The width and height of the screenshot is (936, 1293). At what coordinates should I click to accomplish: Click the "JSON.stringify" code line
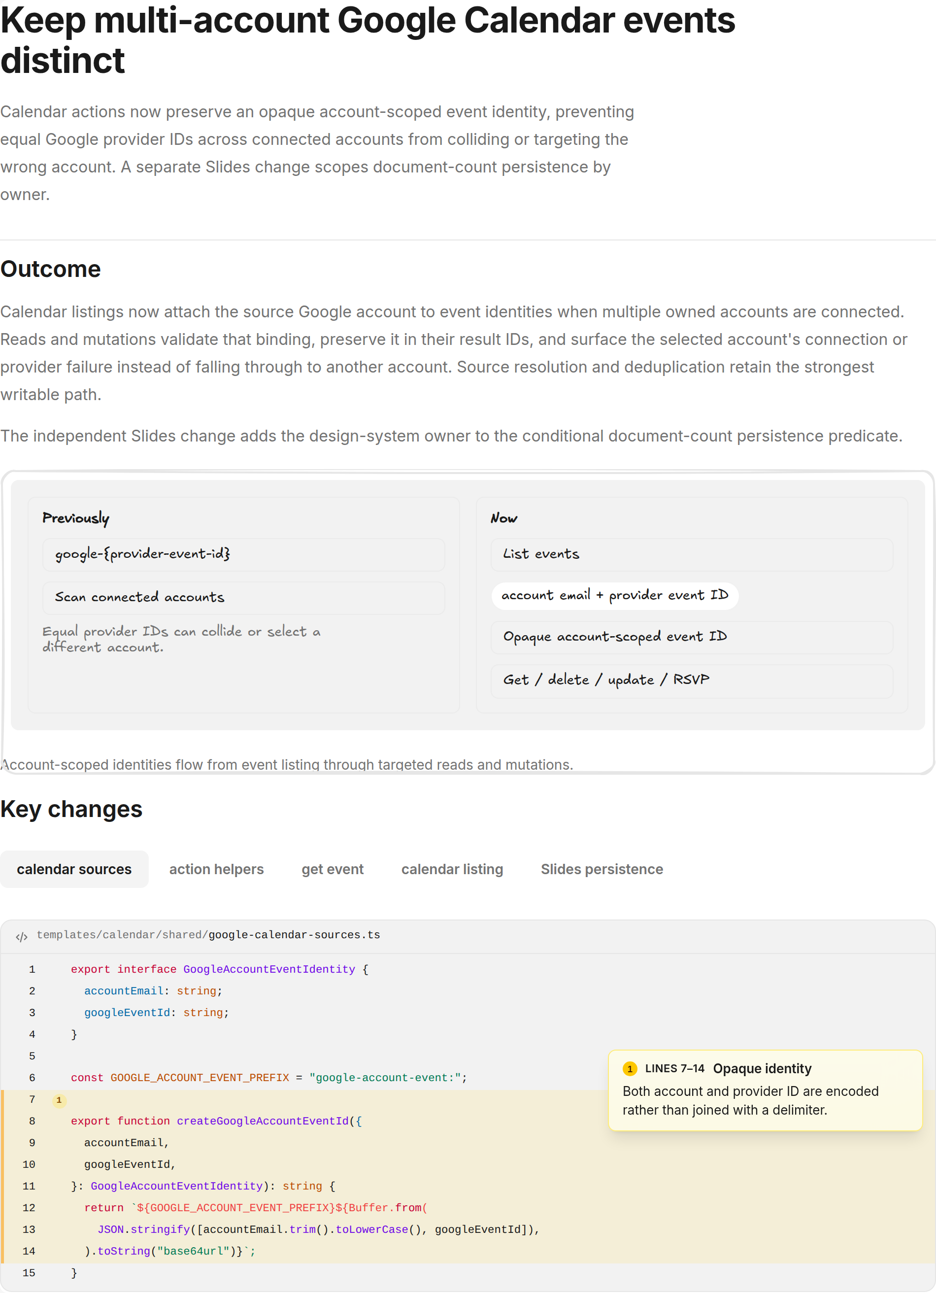click(x=319, y=1229)
